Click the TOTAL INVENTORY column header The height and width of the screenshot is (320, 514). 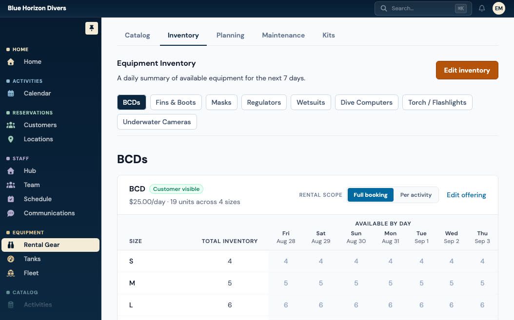pyautogui.click(x=230, y=241)
